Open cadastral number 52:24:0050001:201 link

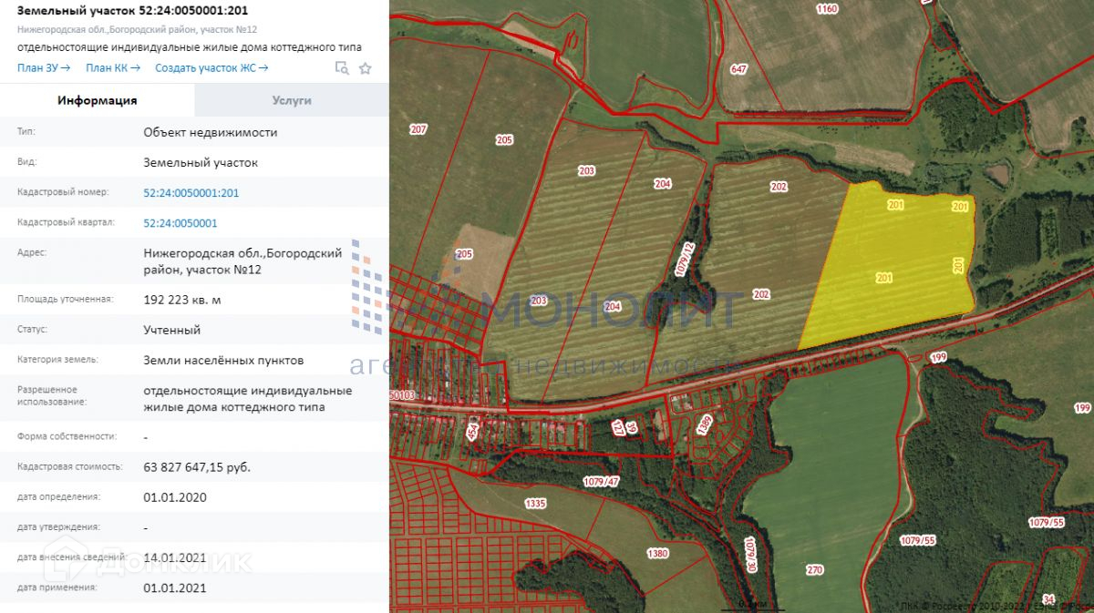pos(191,193)
